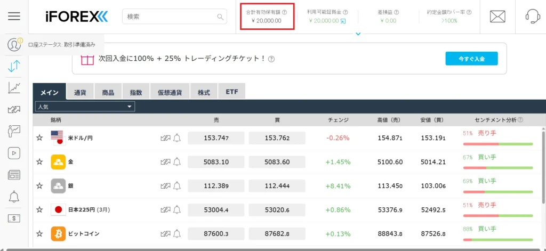Click help icon beside promotion banner text
The image size is (546, 251).
point(271,59)
